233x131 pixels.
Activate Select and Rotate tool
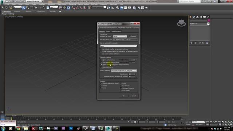coord(44,8)
